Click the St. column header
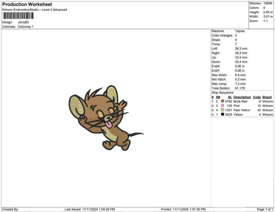Image resolution: width=275 pixels, height=212 pixels. tap(230, 97)
